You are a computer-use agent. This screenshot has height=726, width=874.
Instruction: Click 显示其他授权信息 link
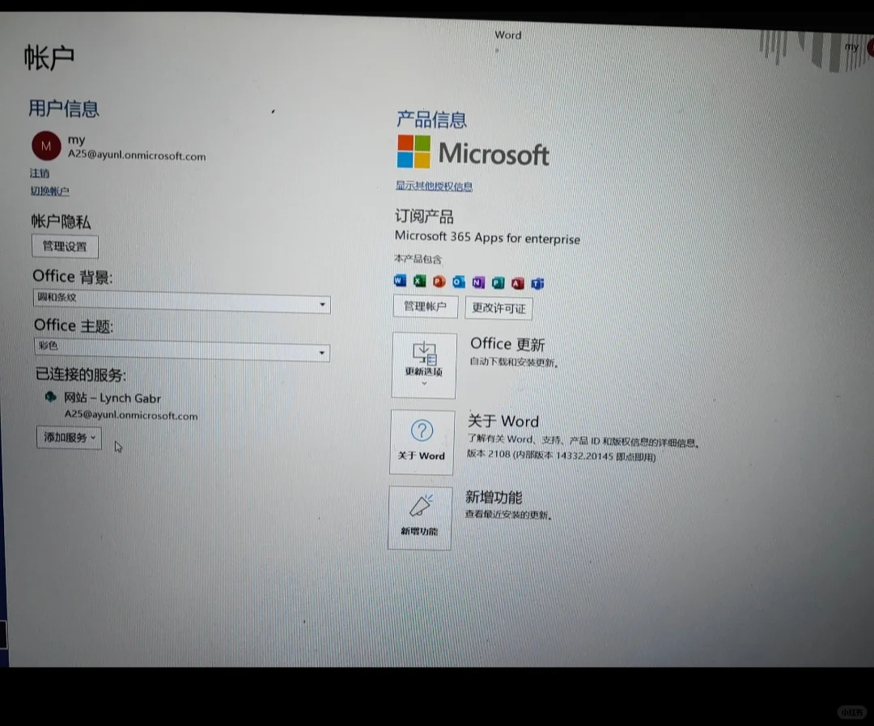(434, 186)
